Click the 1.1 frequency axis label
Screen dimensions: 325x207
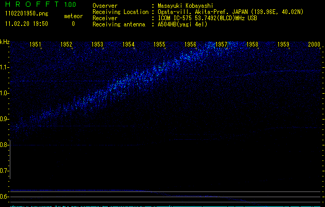tap(5, 67)
